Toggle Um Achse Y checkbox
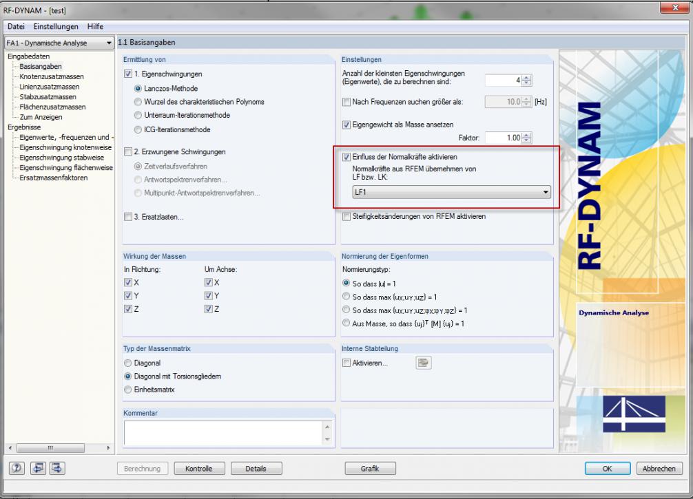The image size is (693, 499). pyautogui.click(x=208, y=295)
